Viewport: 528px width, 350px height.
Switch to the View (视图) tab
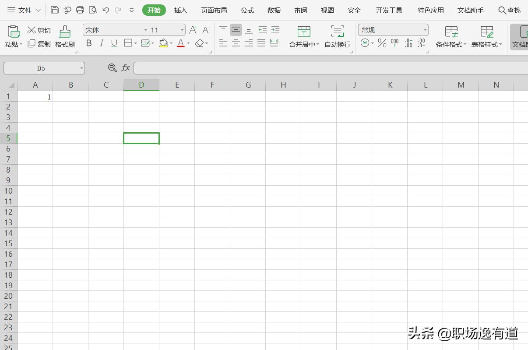[327, 10]
